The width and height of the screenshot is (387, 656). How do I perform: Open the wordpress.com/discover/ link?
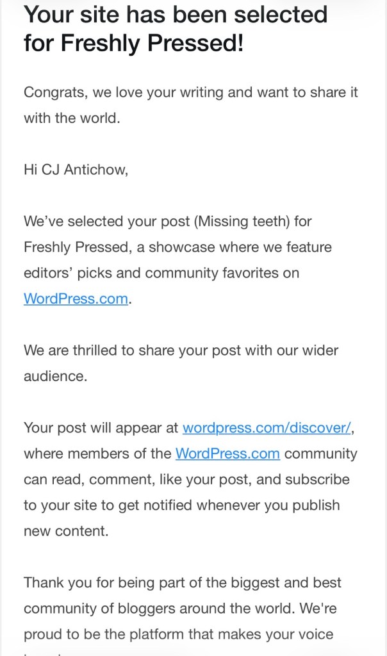(267, 428)
